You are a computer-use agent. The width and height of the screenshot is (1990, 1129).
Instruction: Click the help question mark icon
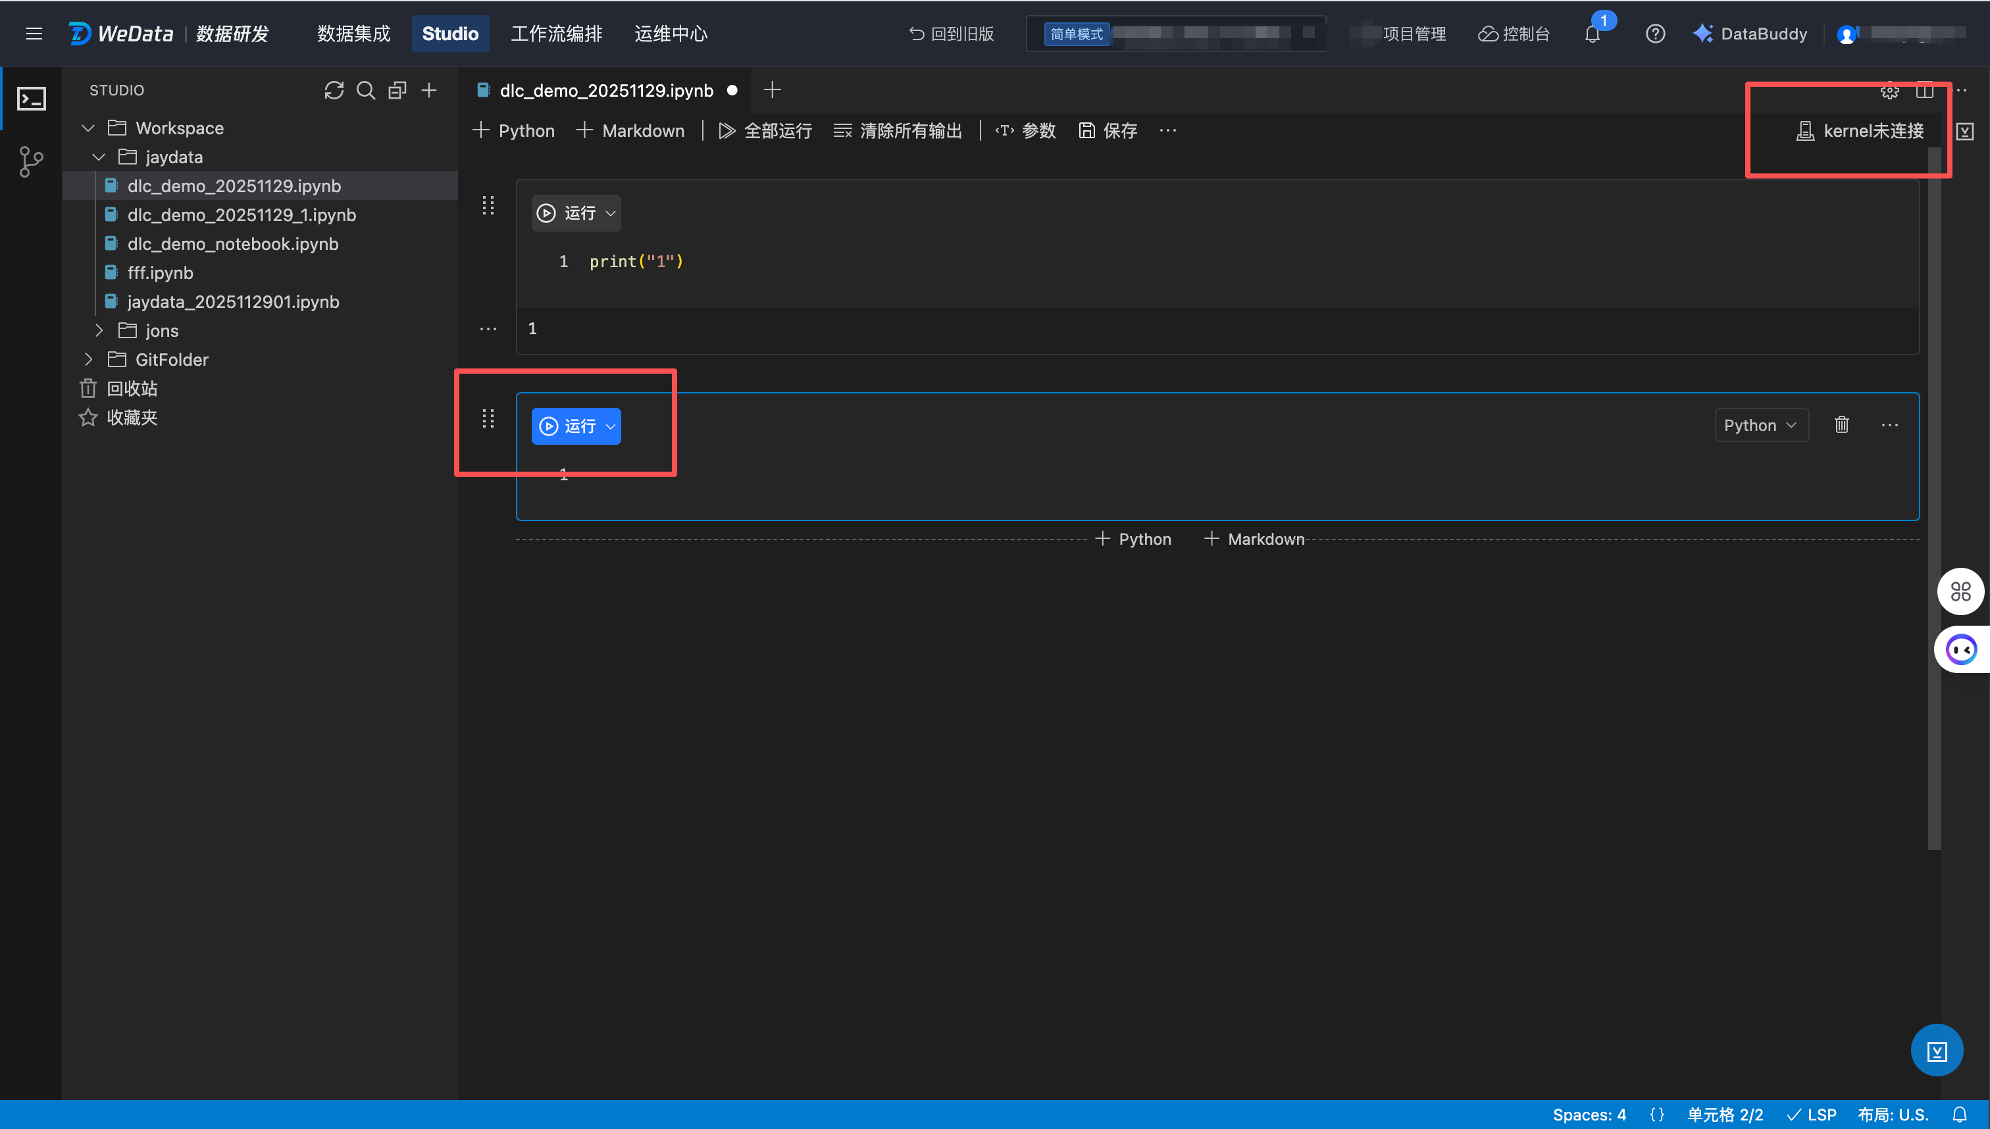click(x=1655, y=34)
